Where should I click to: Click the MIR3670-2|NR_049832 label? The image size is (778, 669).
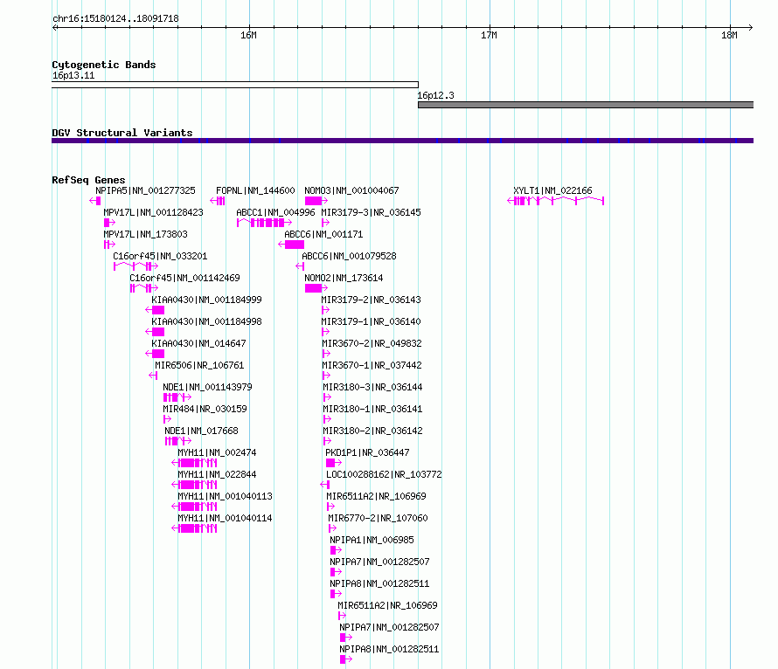372,343
